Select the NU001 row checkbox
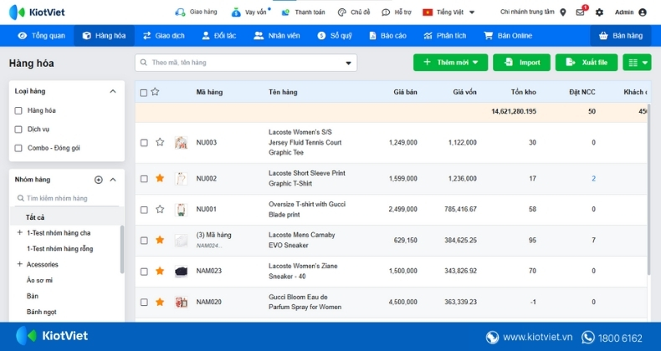Viewport: 661px width, 351px height. pyautogui.click(x=144, y=210)
